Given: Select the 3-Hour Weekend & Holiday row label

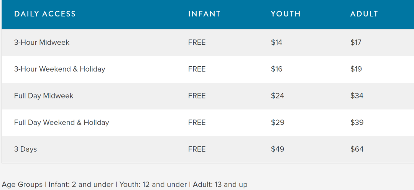Looking at the screenshot, I should click(59, 69).
